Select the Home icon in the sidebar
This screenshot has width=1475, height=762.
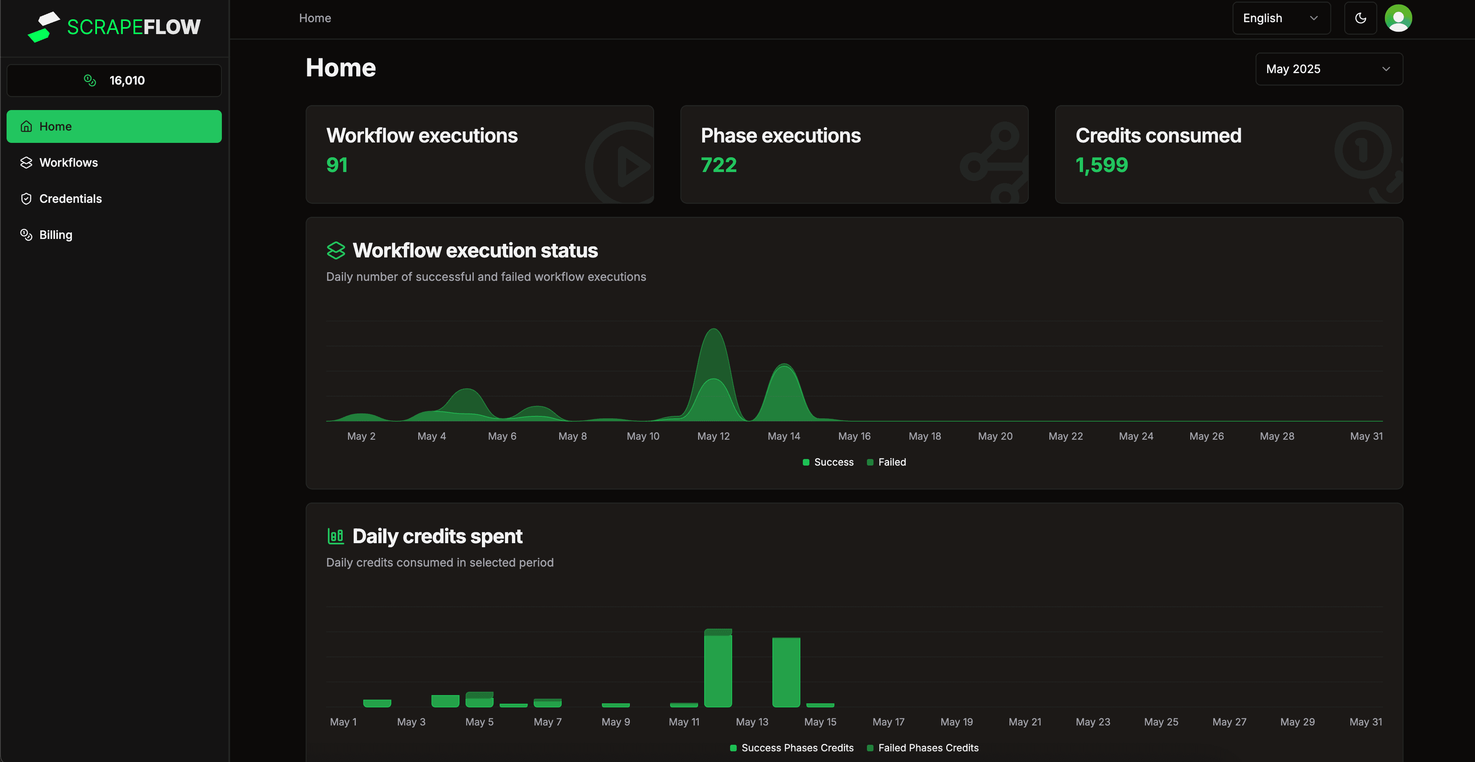(26, 126)
